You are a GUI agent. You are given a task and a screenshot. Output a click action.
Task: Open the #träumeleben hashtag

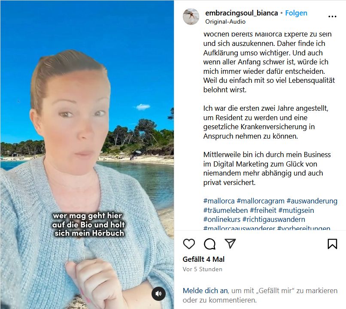(x=225, y=210)
